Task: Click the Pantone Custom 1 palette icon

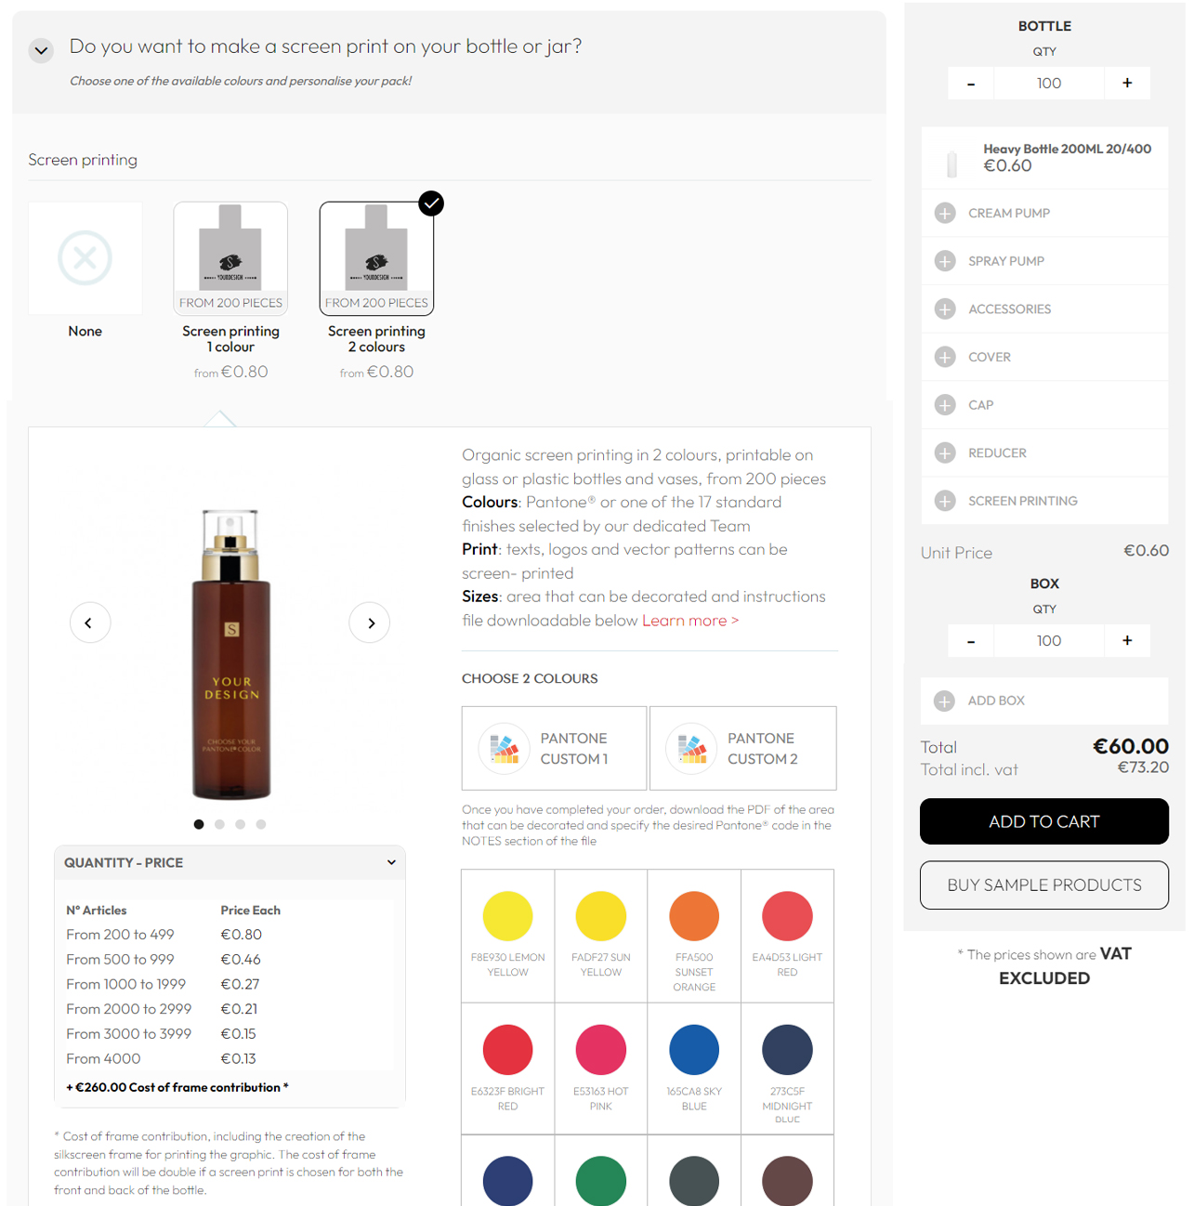Action: coord(505,748)
